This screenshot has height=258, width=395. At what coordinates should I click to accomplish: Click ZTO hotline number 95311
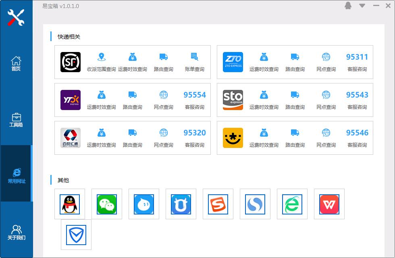357,57
